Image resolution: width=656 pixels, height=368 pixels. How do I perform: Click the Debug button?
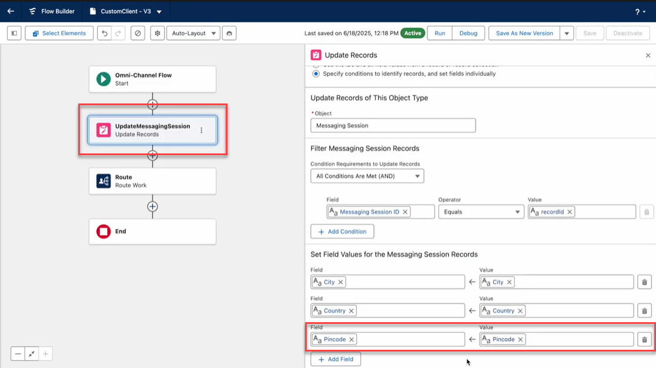468,34
